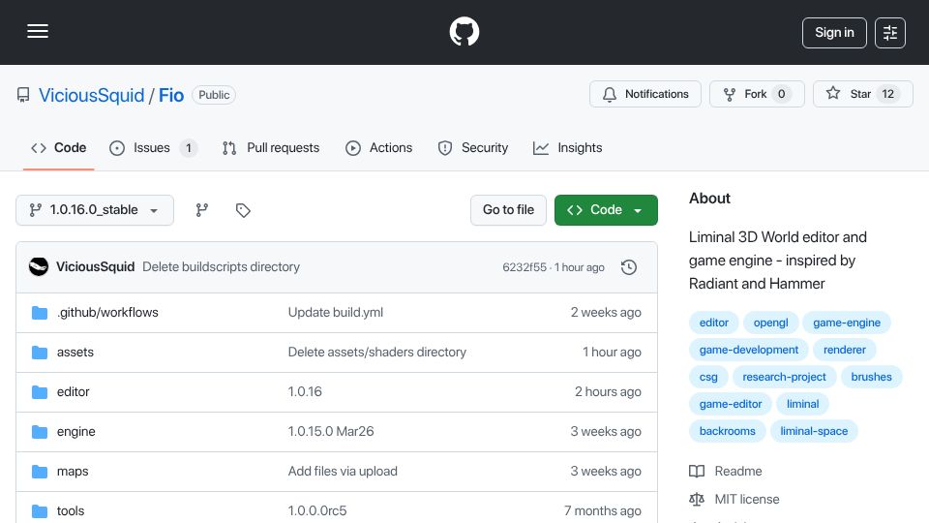This screenshot has width=929, height=523.
Task: Open '1.0.15.0 Mar26' commit message
Action: coord(331,432)
